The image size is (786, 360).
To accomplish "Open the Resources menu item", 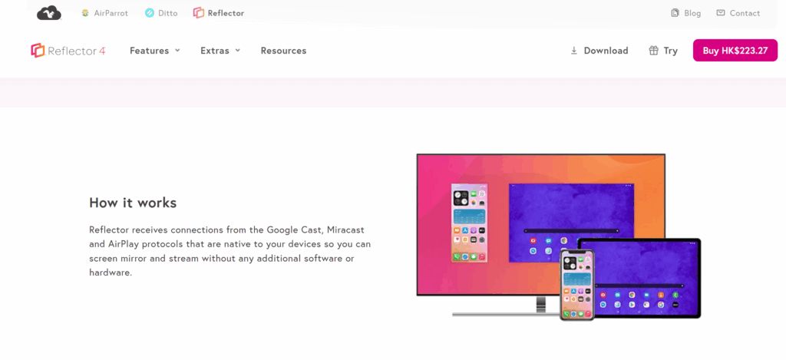I will pyautogui.click(x=283, y=51).
